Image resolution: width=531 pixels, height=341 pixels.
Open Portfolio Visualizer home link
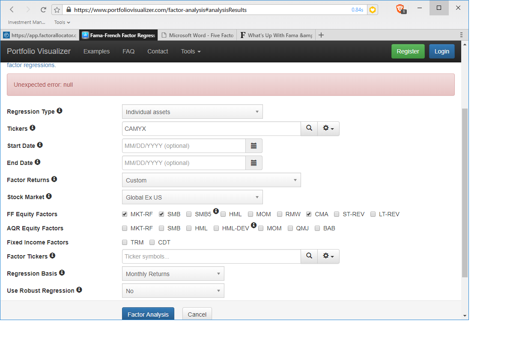click(x=39, y=51)
